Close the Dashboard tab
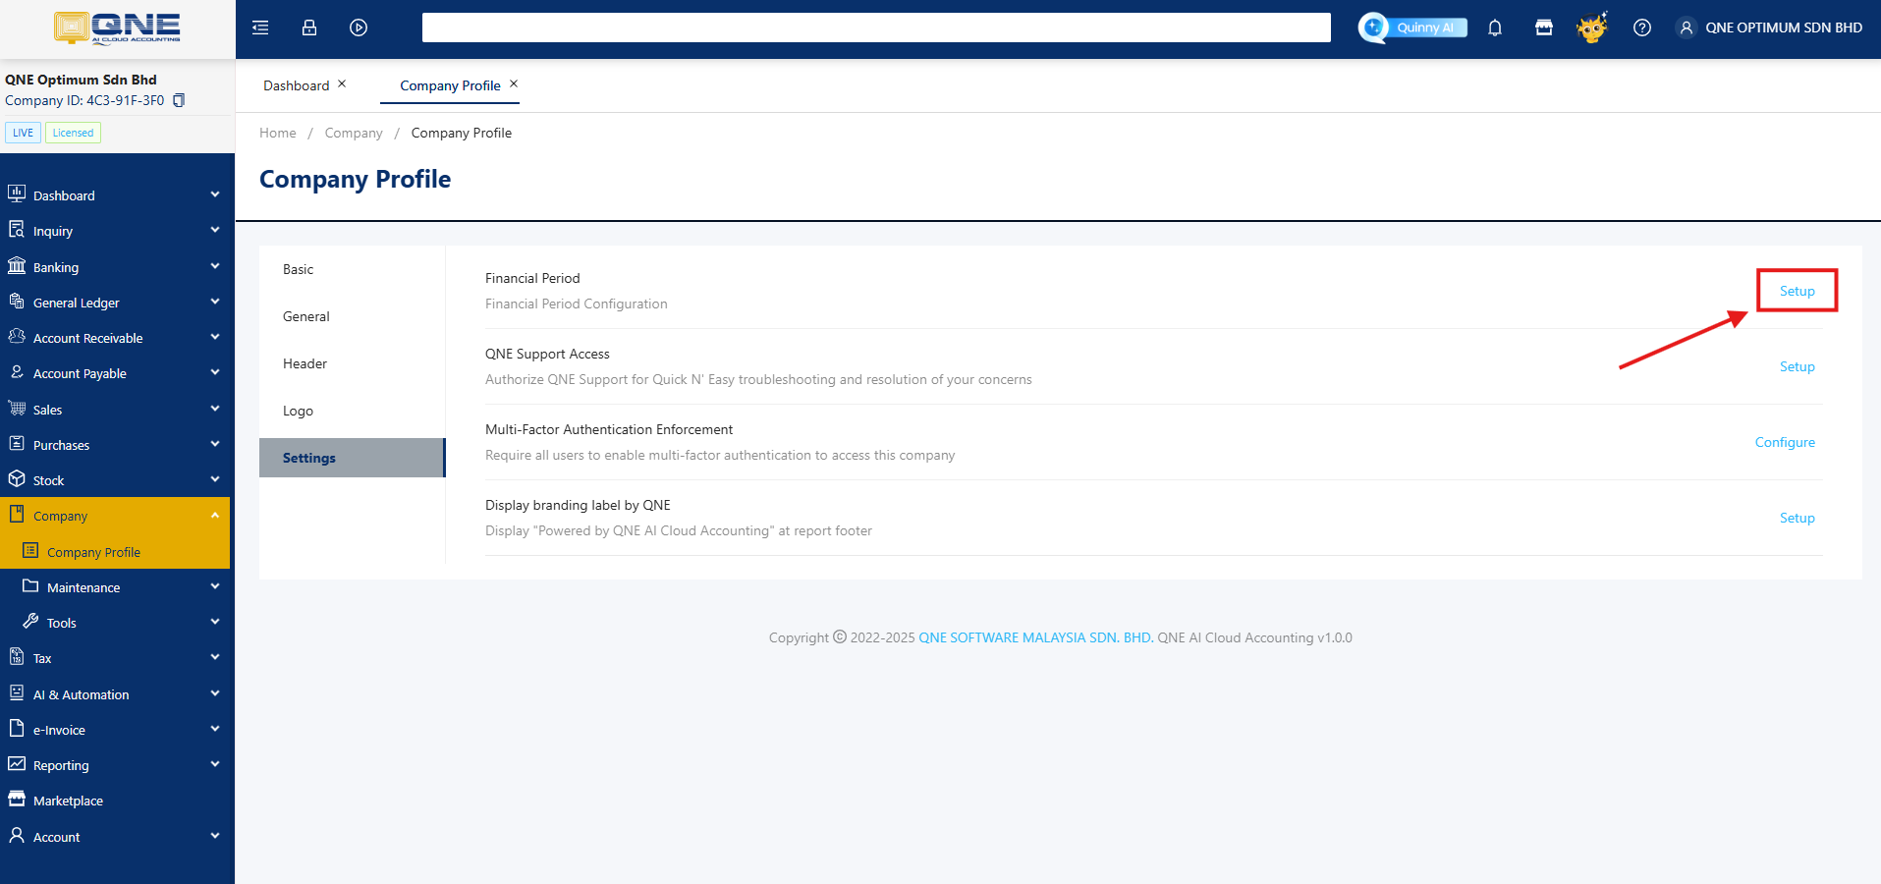 (x=342, y=84)
